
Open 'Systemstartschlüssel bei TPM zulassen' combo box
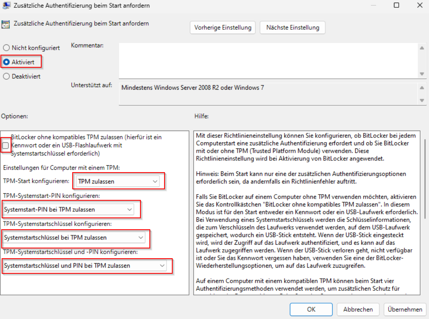click(74, 237)
